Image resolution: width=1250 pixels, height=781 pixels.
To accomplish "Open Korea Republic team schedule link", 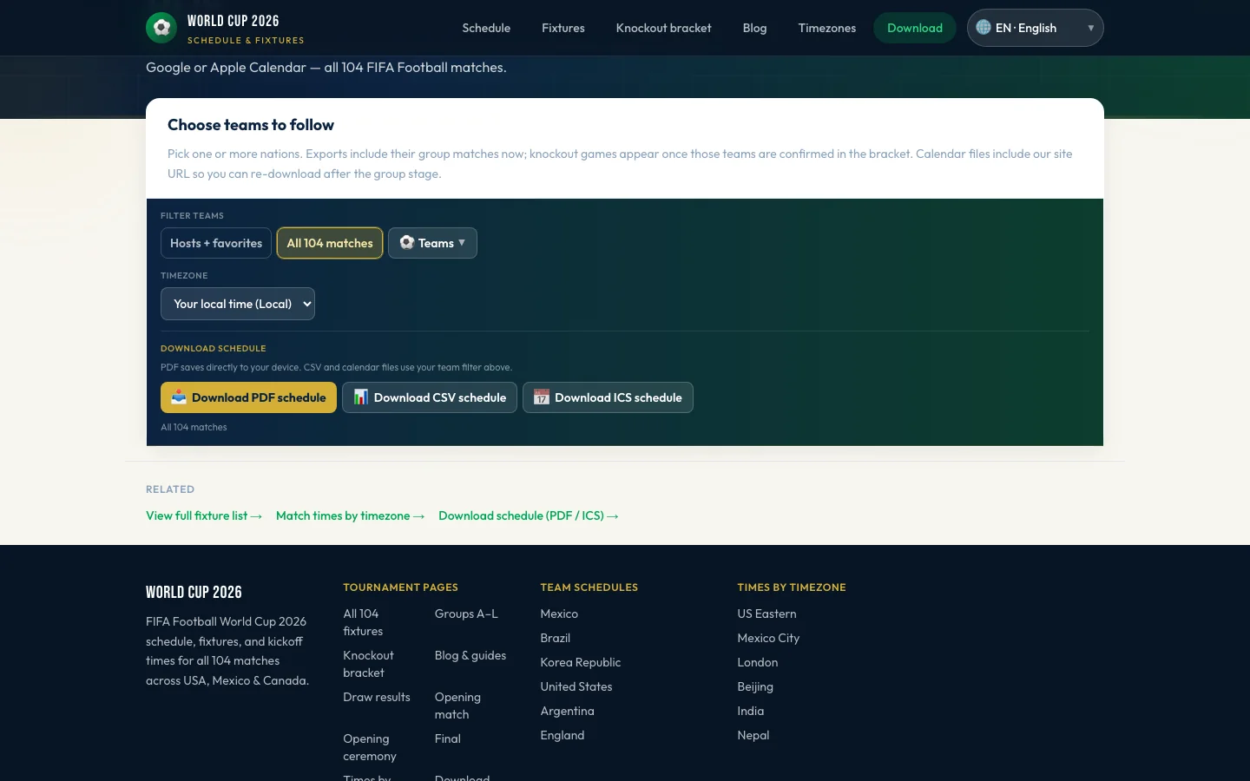I will click(581, 662).
